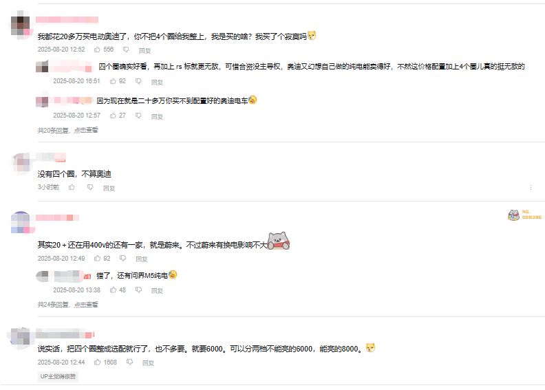Expand the 共24条回复 thread
The width and height of the screenshot is (545, 390).
67,305
